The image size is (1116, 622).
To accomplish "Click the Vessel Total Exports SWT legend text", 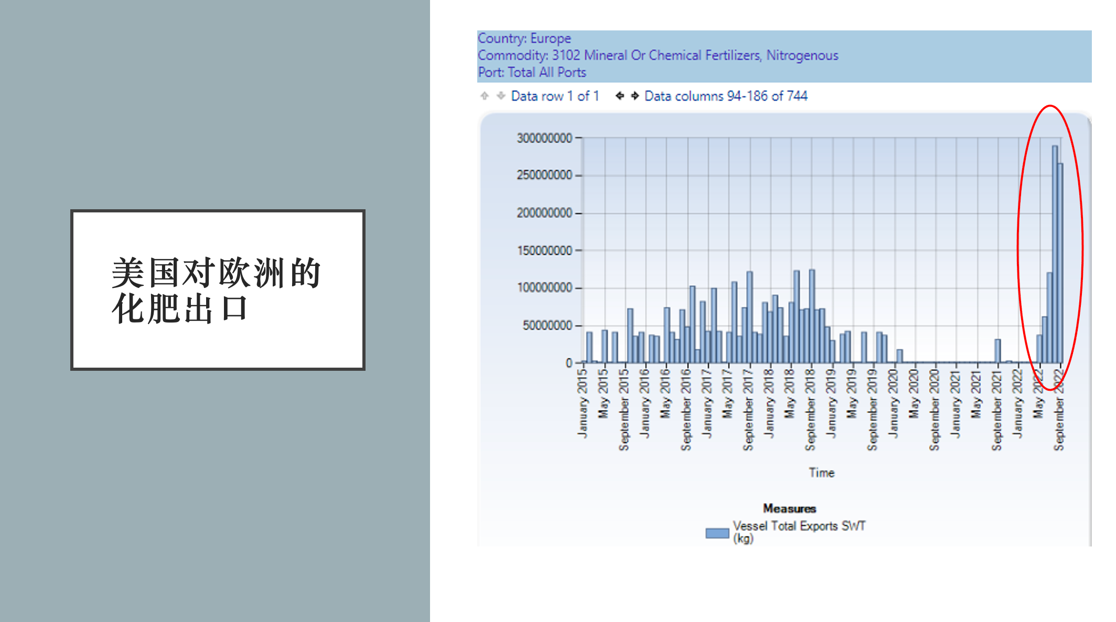I will coord(799,532).
